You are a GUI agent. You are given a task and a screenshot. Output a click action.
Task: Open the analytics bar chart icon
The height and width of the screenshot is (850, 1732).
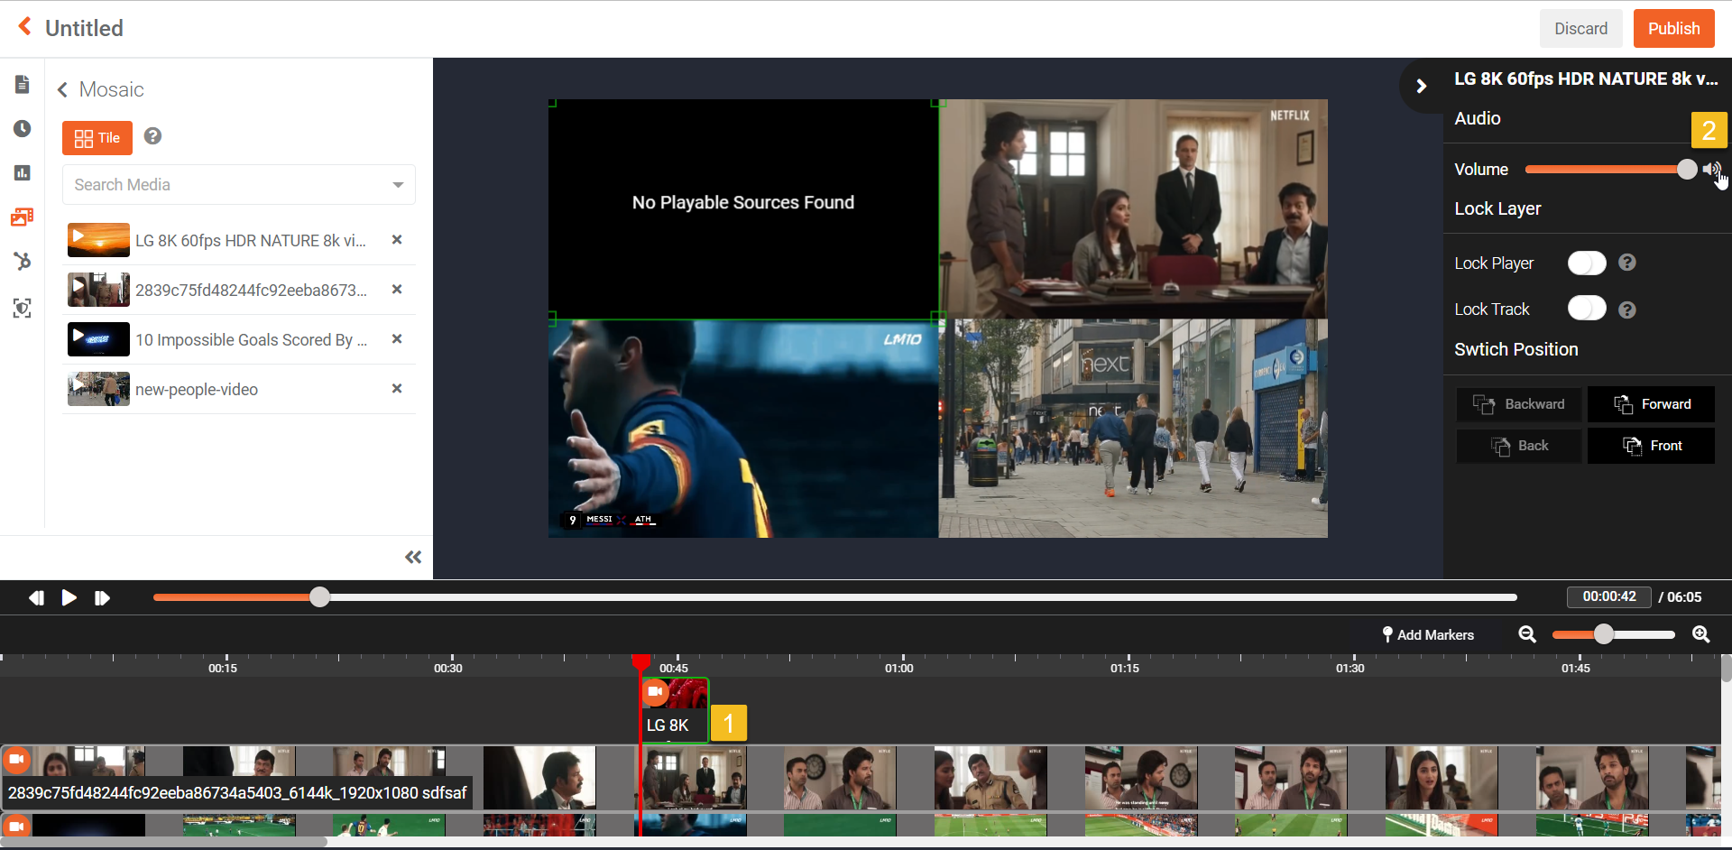(x=23, y=172)
